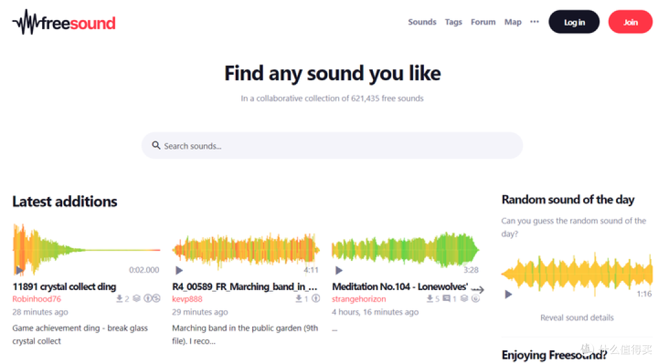The image size is (658, 363).
Task: Click the Log in button
Action: tap(574, 22)
